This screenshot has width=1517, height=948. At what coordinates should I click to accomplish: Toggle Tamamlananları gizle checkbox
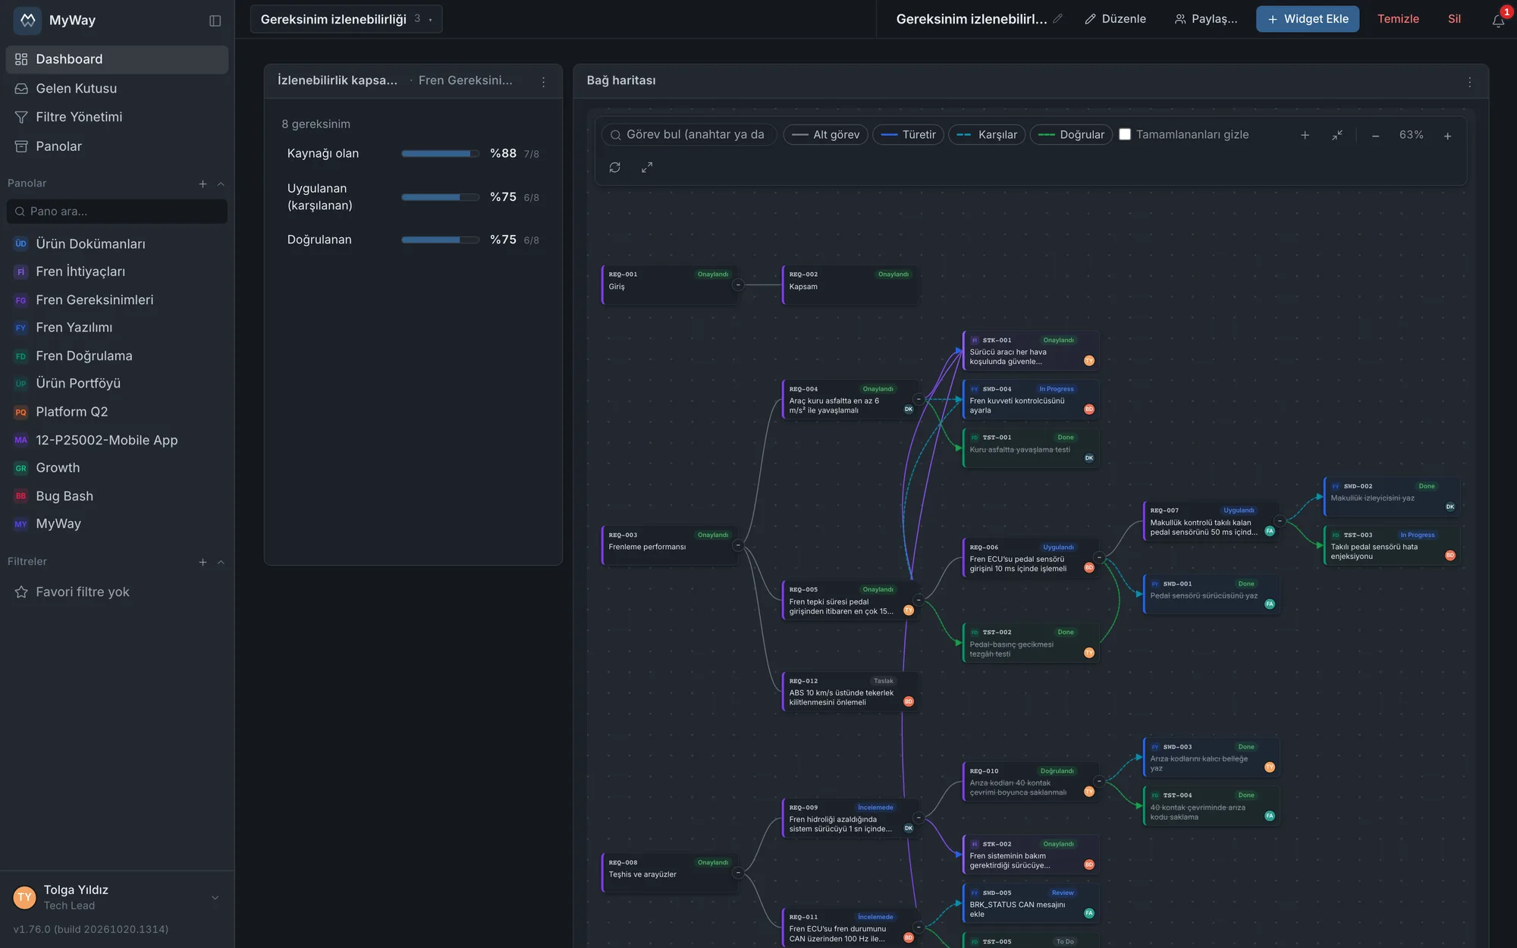click(1125, 134)
